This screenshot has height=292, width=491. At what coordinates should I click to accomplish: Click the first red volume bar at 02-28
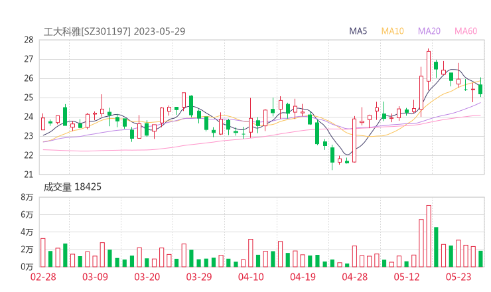point(43,253)
